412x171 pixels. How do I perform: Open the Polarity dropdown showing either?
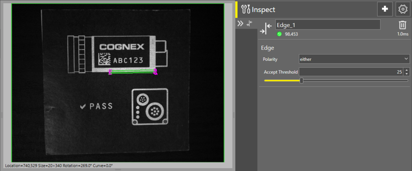pos(354,59)
